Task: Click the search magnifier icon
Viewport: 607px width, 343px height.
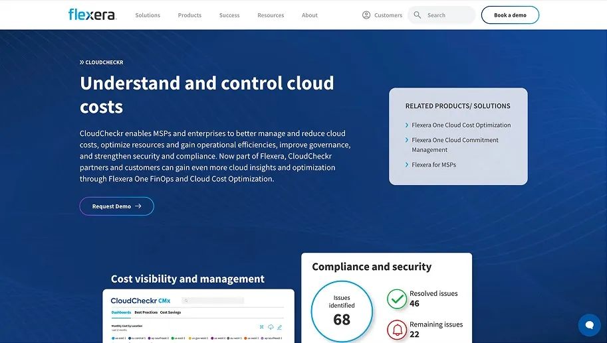Action: click(418, 15)
